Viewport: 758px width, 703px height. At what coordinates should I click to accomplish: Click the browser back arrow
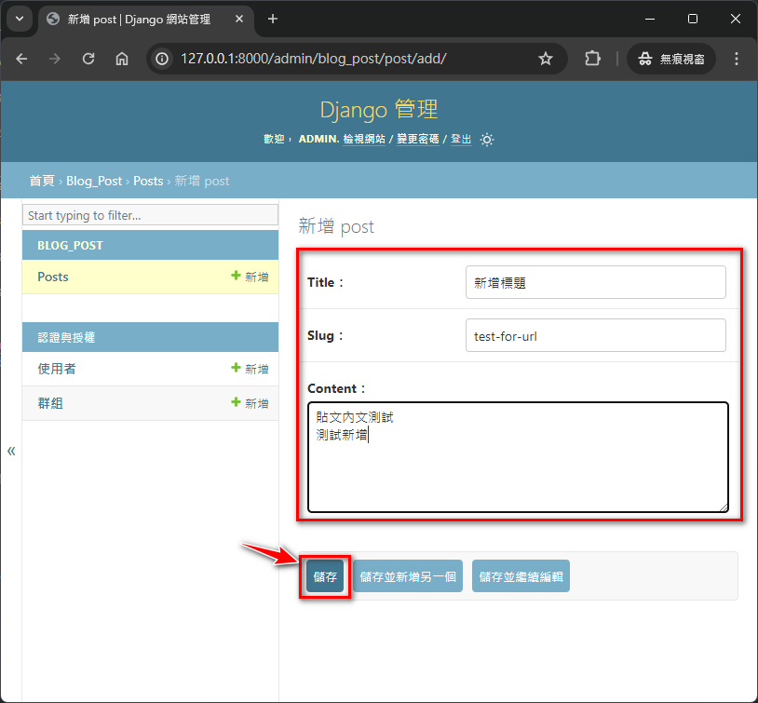pos(21,59)
